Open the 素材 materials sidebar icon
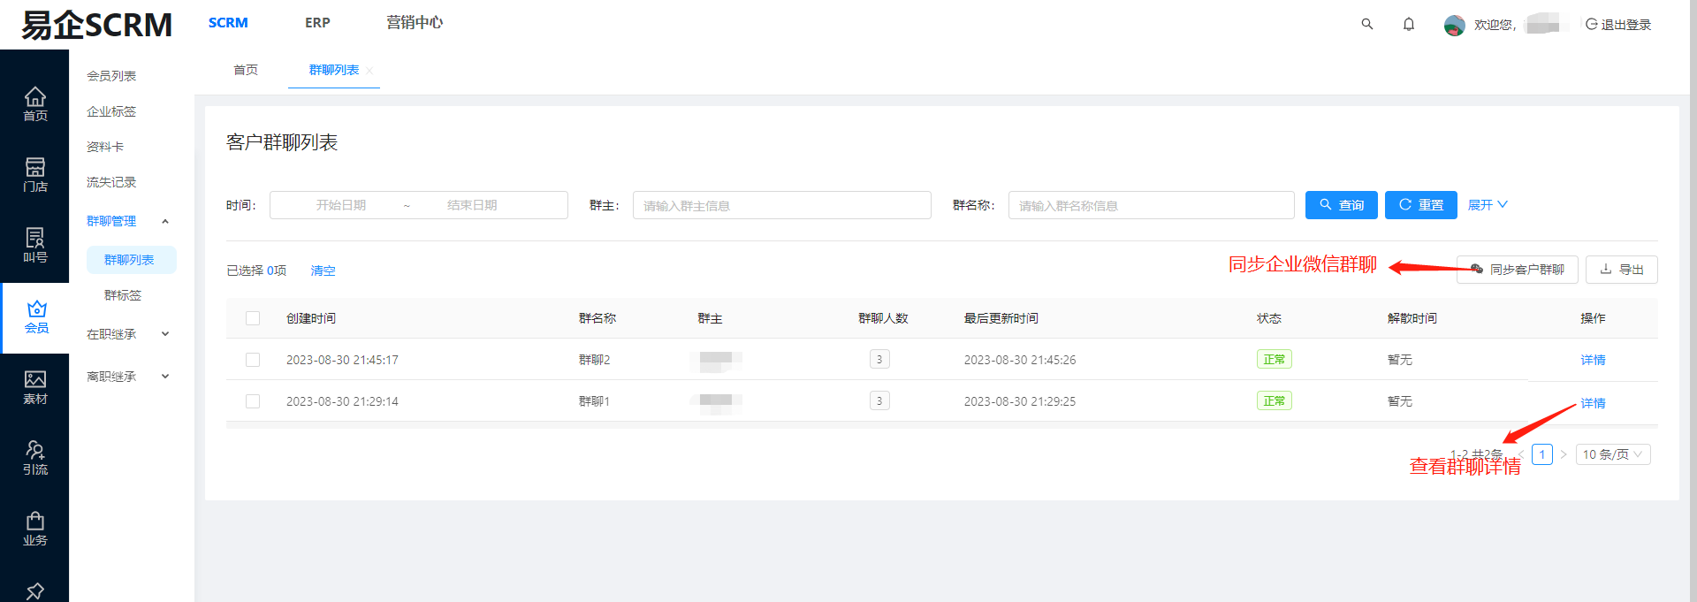The height and width of the screenshot is (602, 1697). tap(34, 387)
